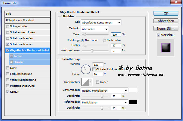Click the Glanzkontur curve preview thumbnail
This screenshot has width=183, height=121.
click(x=85, y=82)
